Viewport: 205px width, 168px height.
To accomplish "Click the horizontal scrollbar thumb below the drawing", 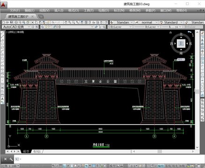I will (x=160, y=151).
